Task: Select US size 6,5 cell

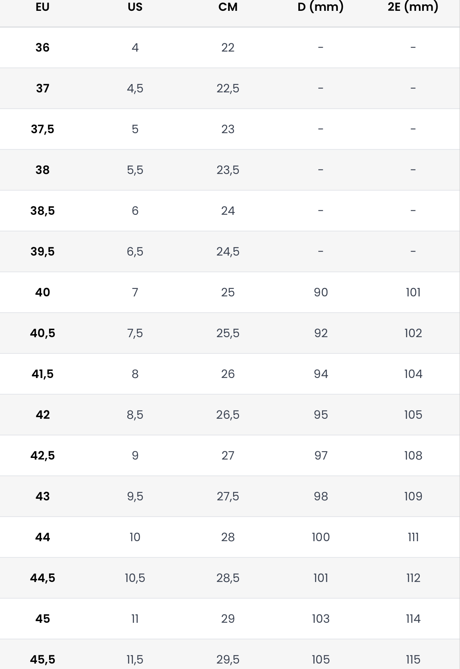Action: pyautogui.click(x=135, y=251)
